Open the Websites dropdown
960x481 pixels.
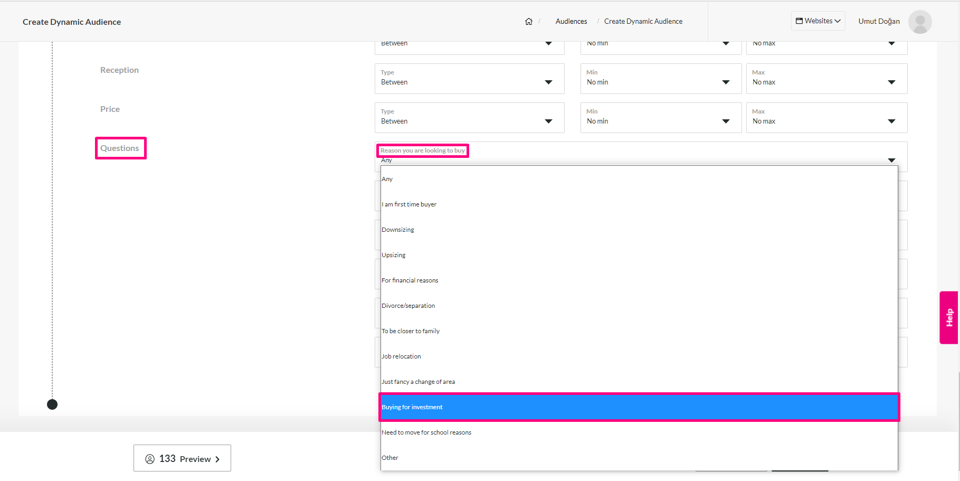(818, 21)
